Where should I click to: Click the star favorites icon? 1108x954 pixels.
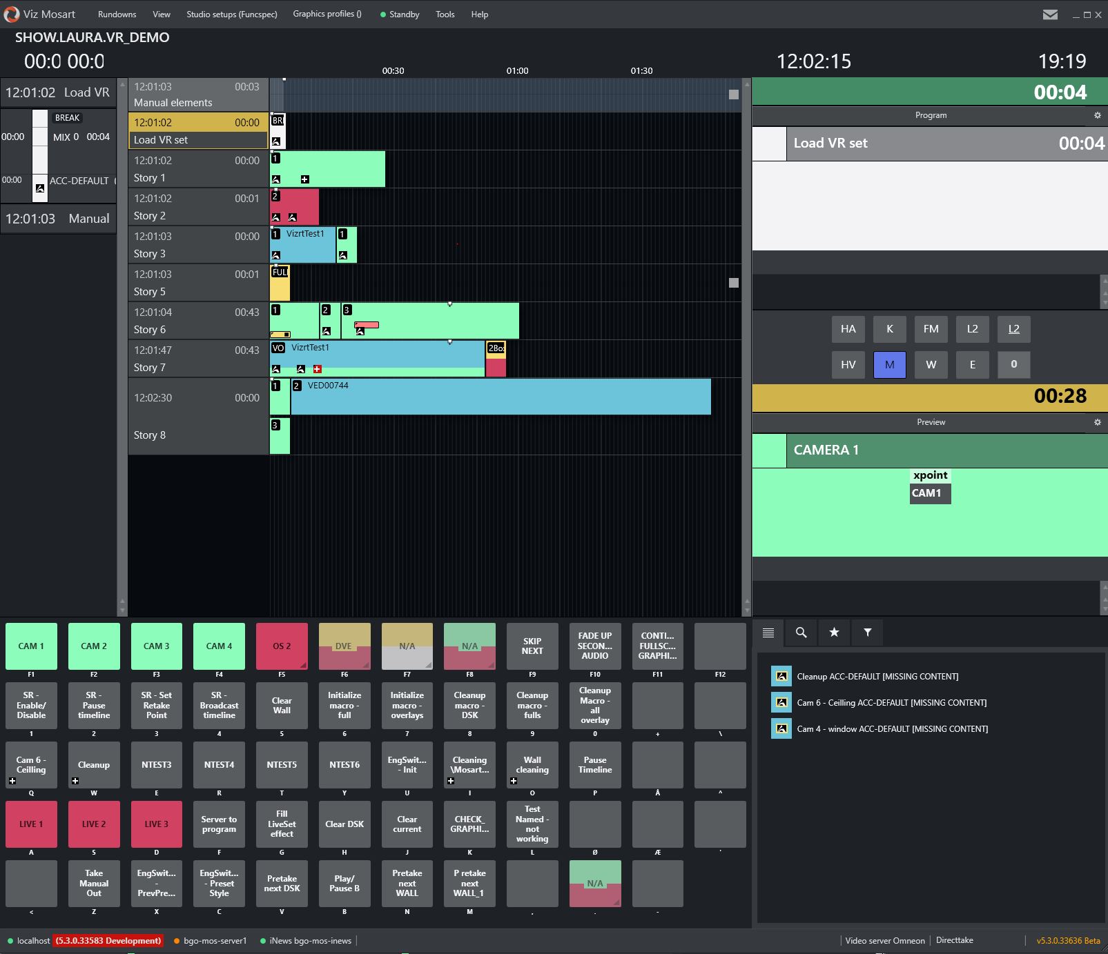click(x=834, y=633)
